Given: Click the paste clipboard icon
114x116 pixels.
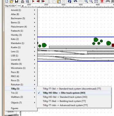Looking at the screenshot, I should click(x=59, y=1).
